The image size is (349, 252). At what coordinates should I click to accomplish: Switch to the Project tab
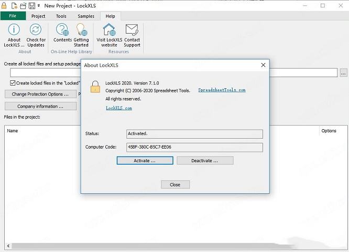coord(38,16)
